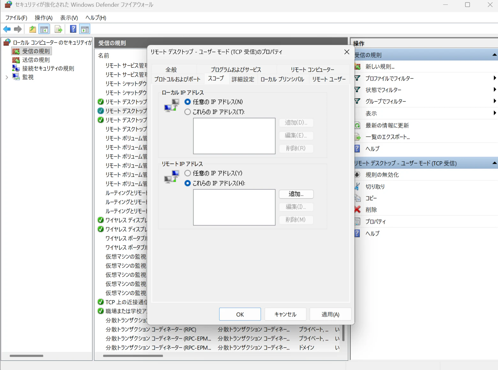Switch to the プログラムおよびサービス tab
The width and height of the screenshot is (498, 370).
click(x=236, y=70)
